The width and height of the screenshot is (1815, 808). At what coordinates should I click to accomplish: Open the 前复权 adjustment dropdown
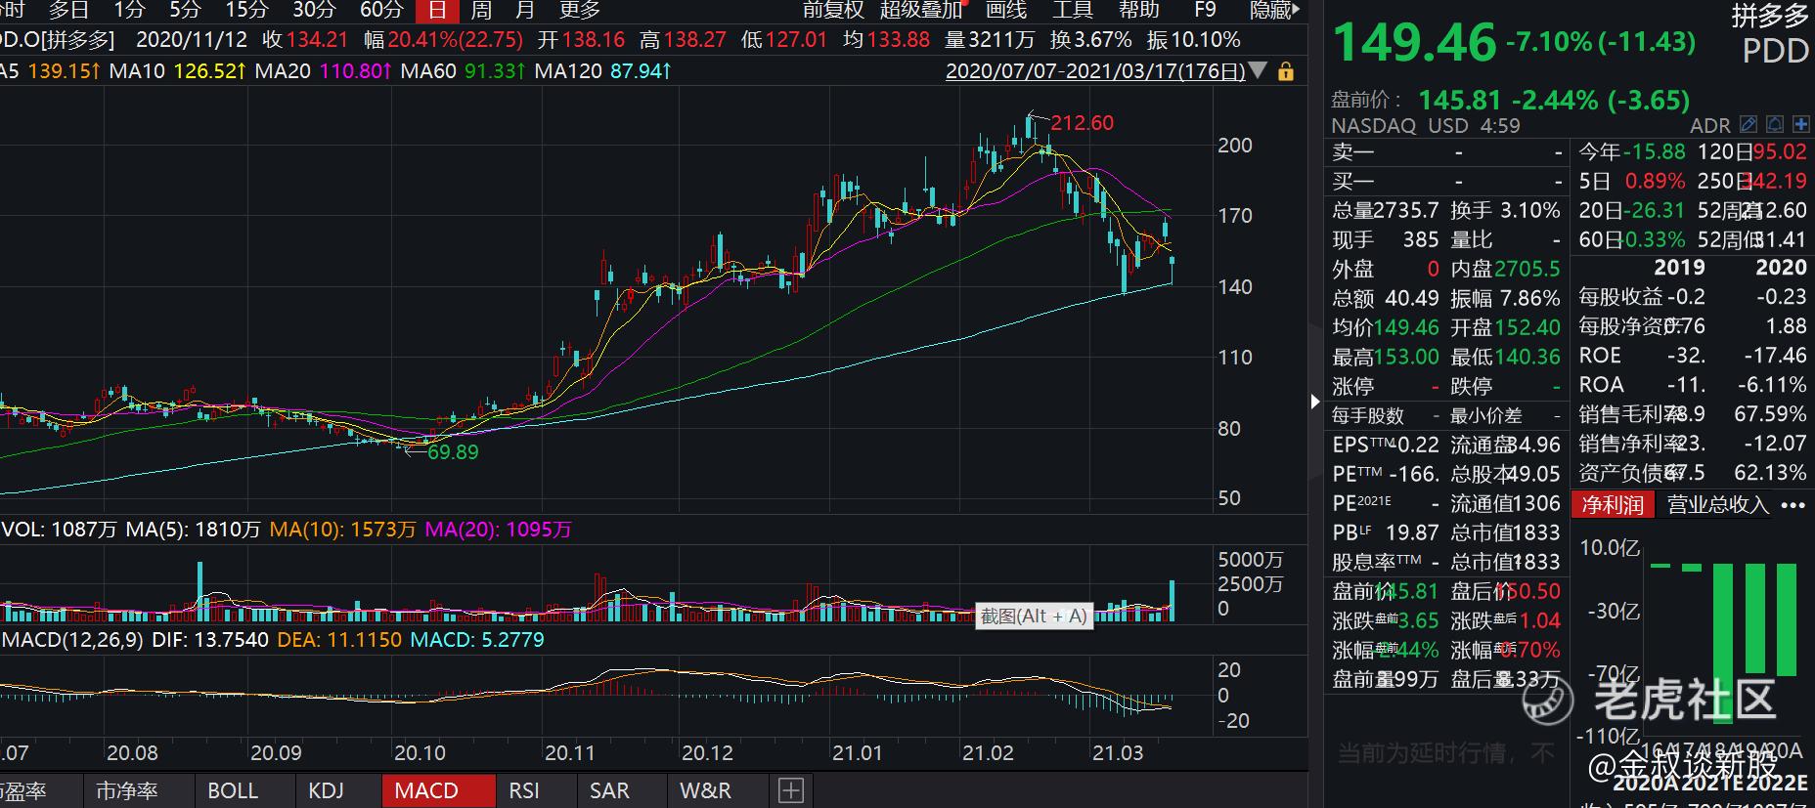coord(833,10)
